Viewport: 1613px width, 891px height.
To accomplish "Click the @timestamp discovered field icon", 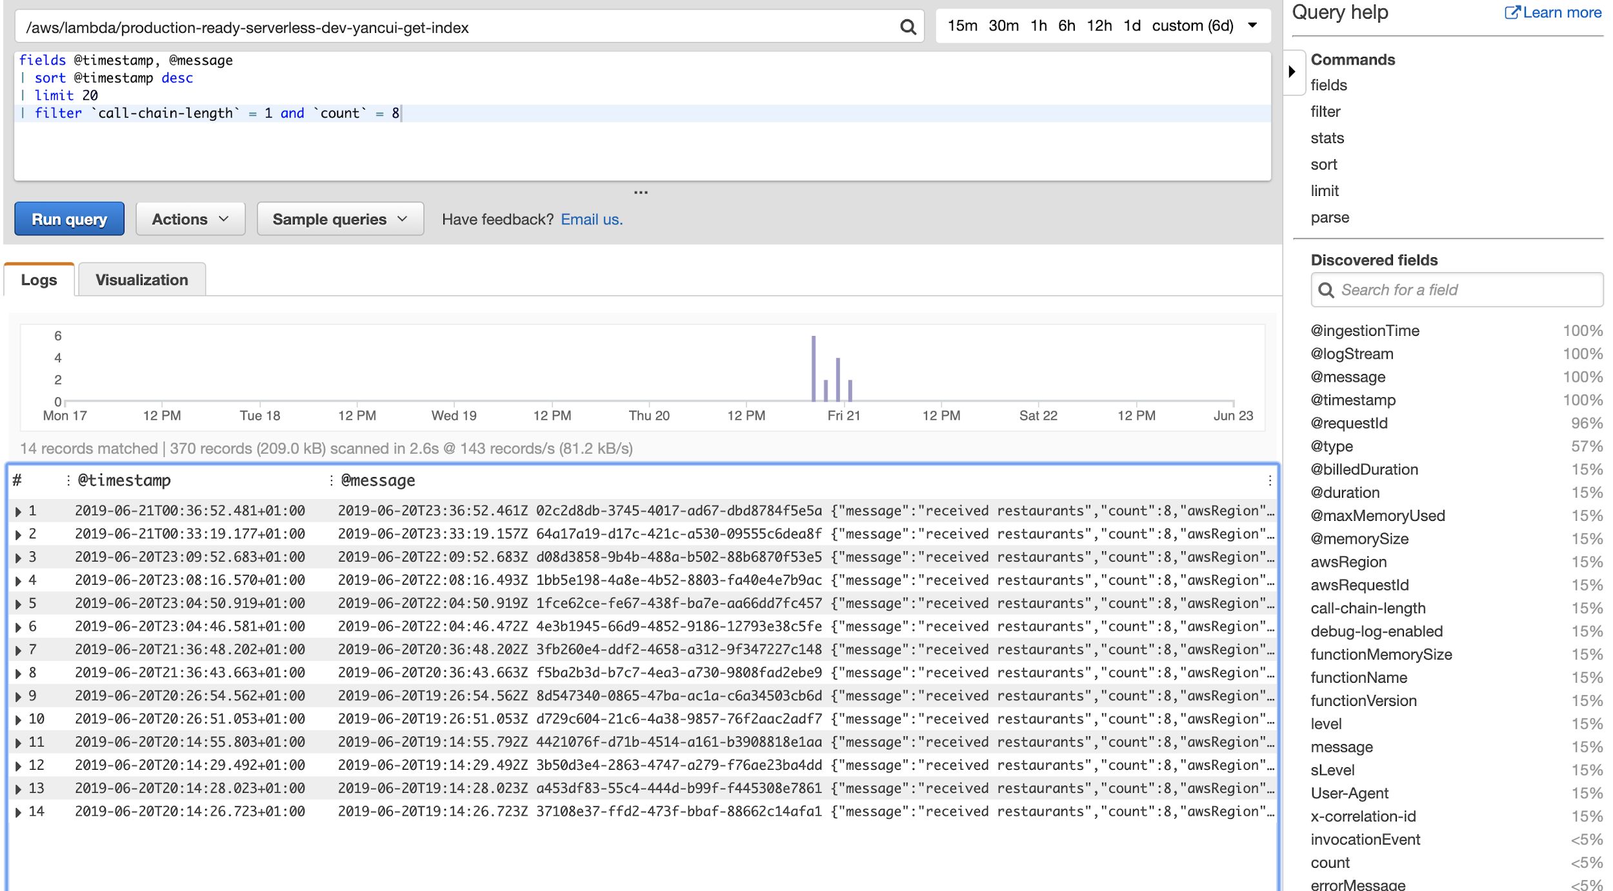I will point(1352,398).
